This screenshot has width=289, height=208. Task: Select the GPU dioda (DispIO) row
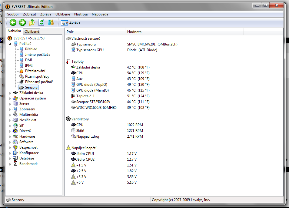click(110, 85)
